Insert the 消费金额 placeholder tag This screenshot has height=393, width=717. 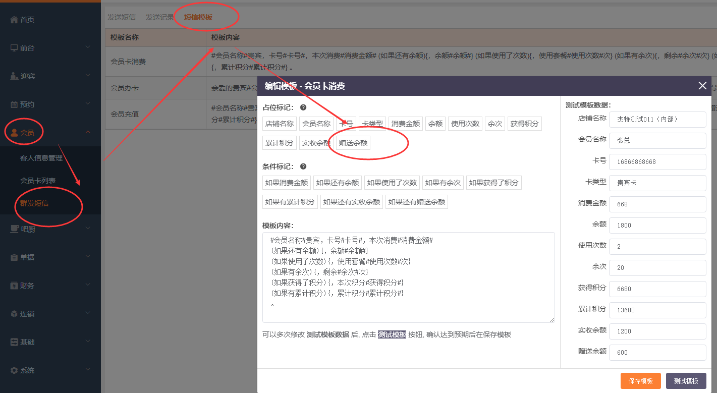point(406,124)
